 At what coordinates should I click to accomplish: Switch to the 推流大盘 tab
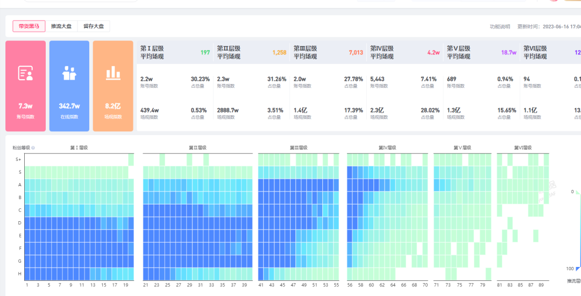click(x=61, y=26)
